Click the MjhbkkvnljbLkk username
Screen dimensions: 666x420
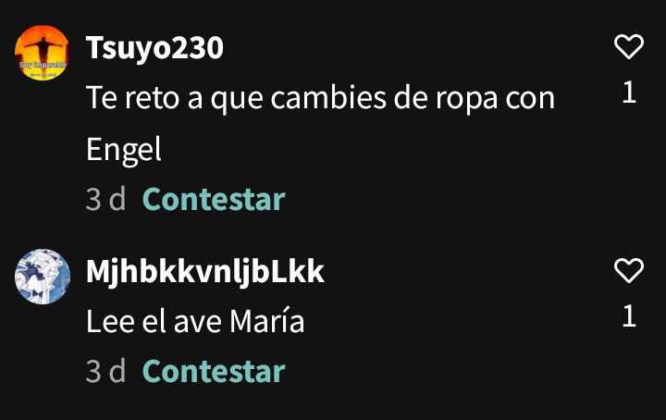click(x=205, y=272)
